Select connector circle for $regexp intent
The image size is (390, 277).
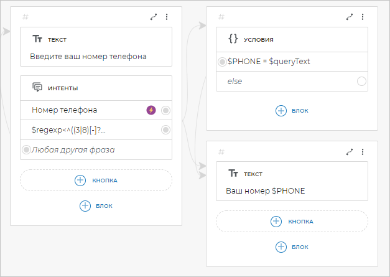tap(165, 129)
